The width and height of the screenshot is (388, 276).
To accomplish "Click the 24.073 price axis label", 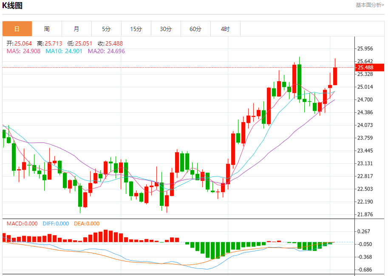I will [365, 125].
